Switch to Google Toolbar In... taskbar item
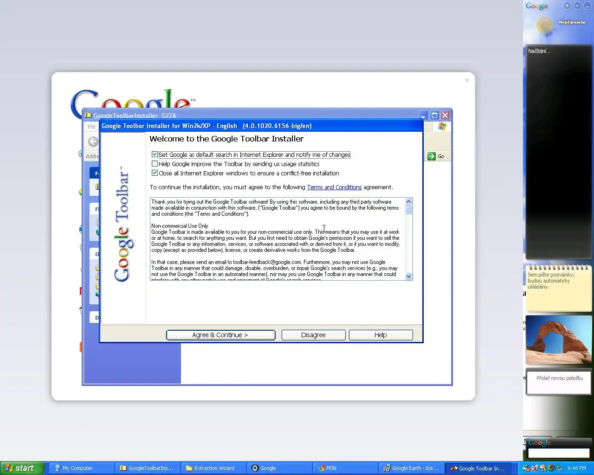This screenshot has height=475, width=594. click(x=478, y=468)
